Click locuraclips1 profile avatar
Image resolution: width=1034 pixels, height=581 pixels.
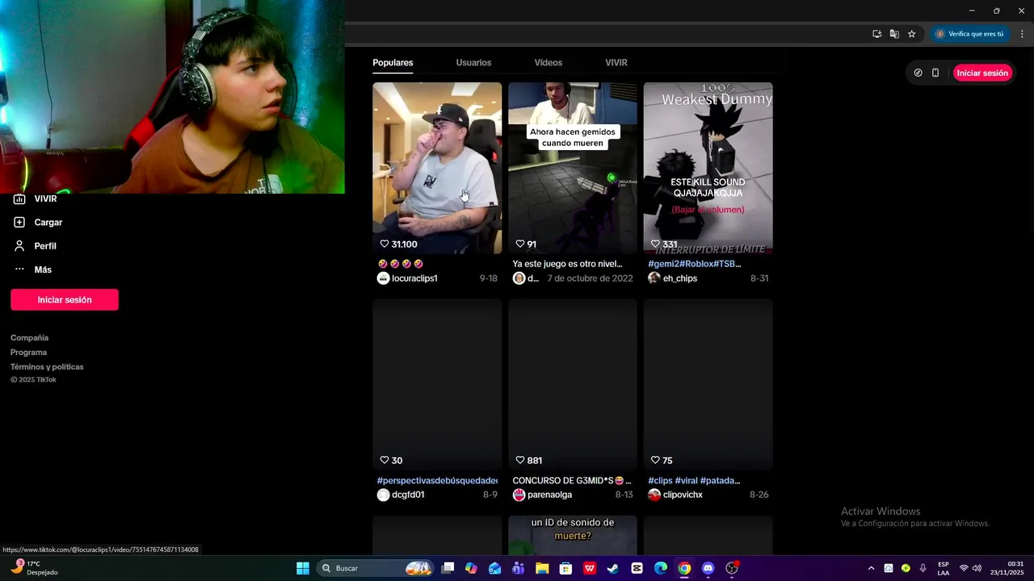(384, 278)
